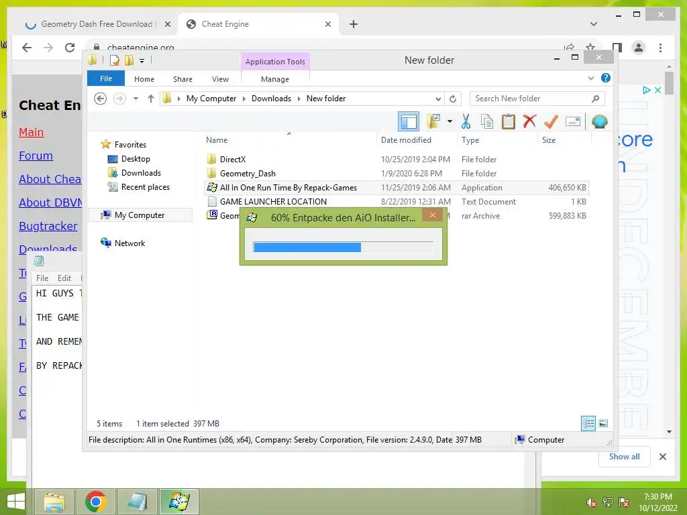Screen dimensions: 687x515
Task: Open the View ribbon tab
Action: [x=220, y=79]
